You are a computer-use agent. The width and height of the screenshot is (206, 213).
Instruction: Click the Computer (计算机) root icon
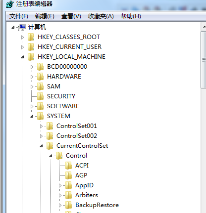click(x=22, y=27)
